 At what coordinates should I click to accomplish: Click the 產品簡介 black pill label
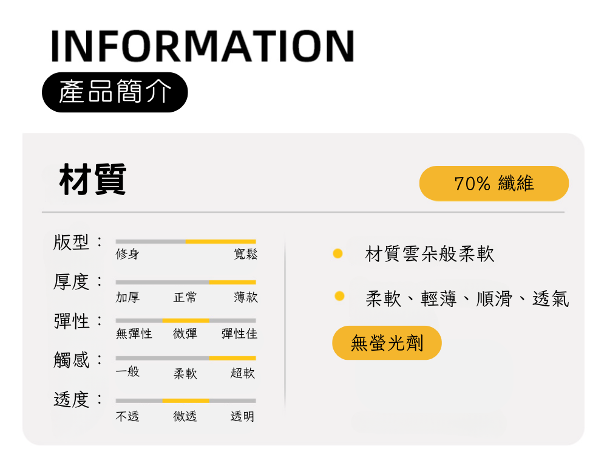tap(115, 92)
